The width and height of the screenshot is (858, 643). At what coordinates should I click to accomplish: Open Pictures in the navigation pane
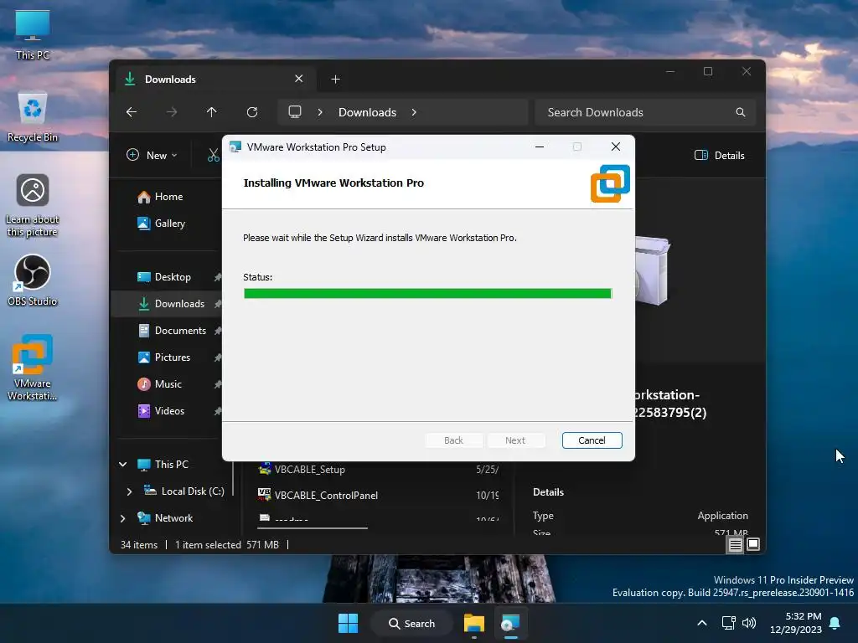click(173, 357)
